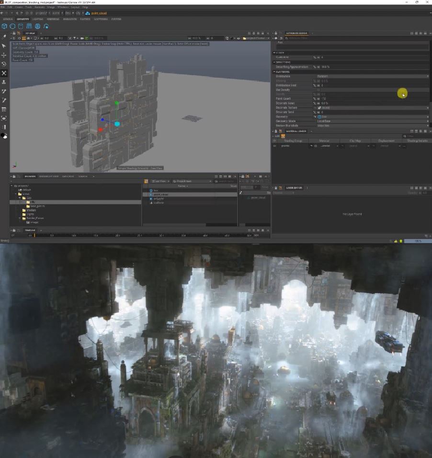Click the lock icon of the Timeline panel
The height and width of the screenshot is (458, 432).
[14, 230]
